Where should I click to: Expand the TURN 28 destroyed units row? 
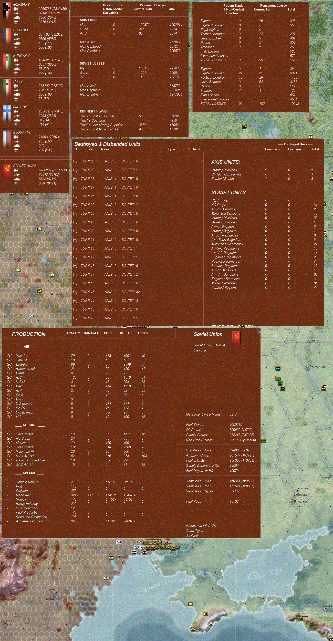[75, 179]
